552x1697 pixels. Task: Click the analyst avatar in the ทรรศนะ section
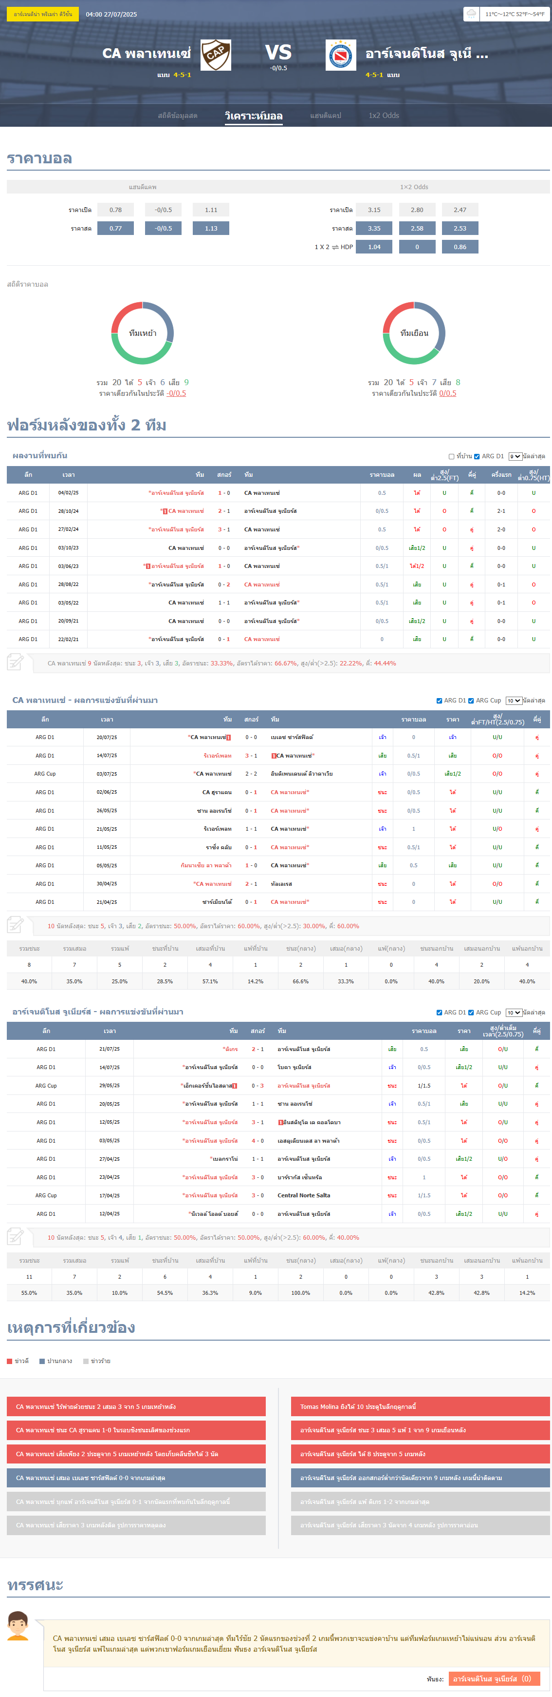tap(18, 1626)
